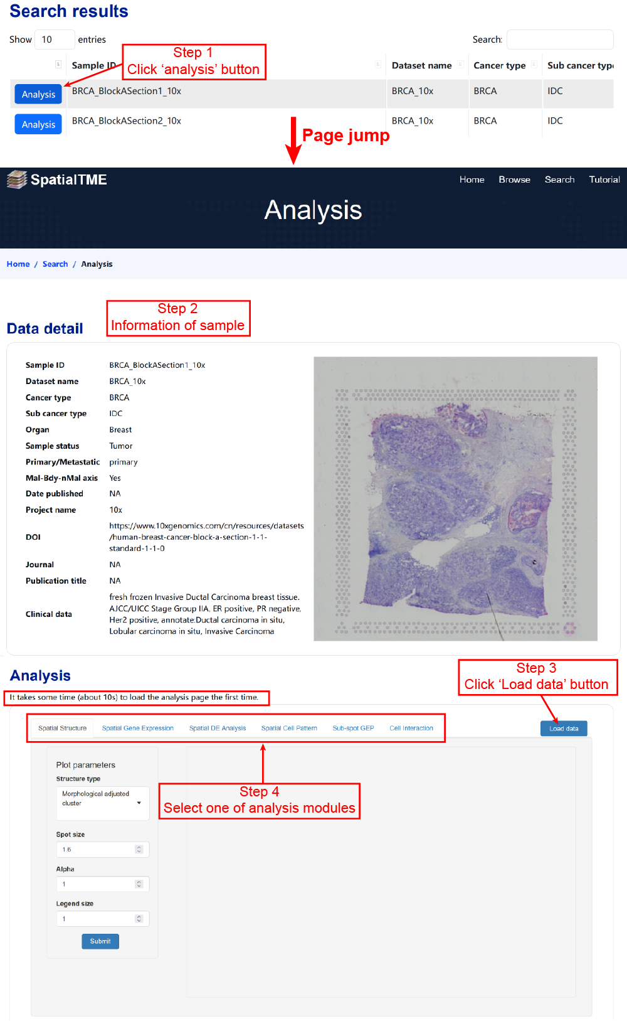Click the Alpha value stepper
This screenshot has width=627, height=1021.
[139, 884]
